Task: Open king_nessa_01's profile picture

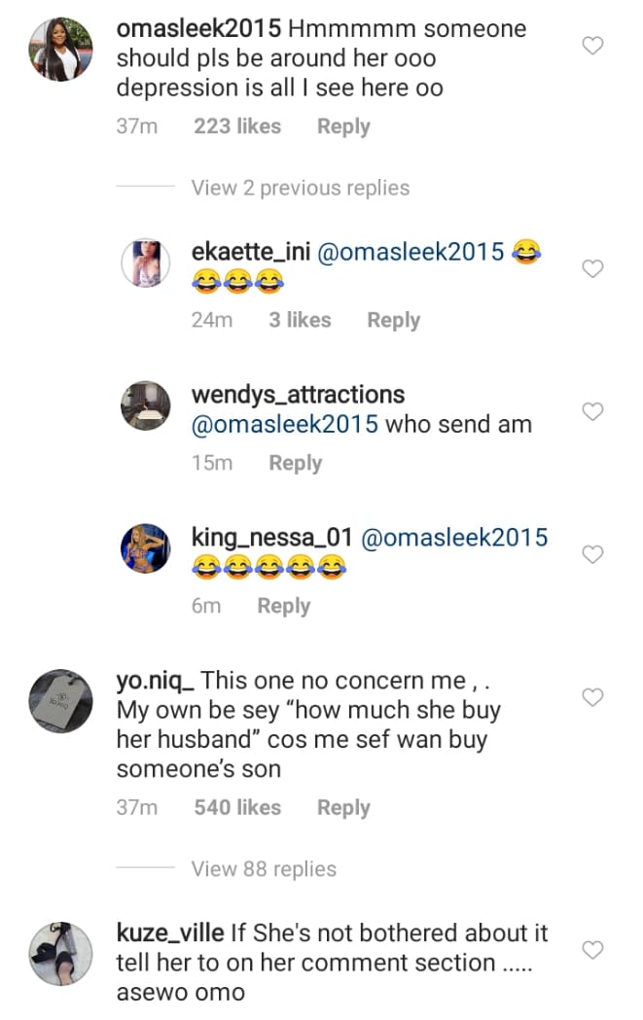Action: (x=145, y=548)
